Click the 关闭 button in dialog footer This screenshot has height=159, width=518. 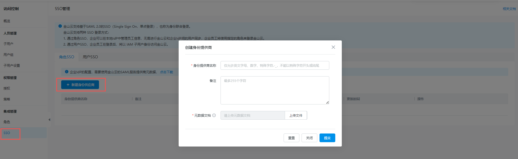click(x=309, y=138)
